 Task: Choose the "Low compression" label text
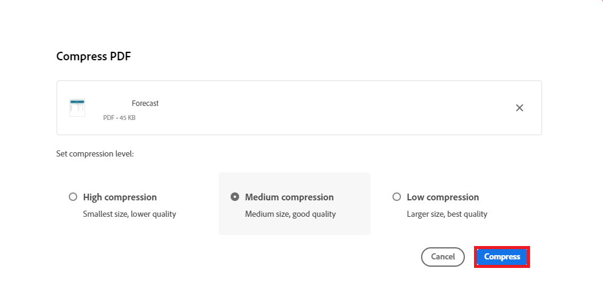[442, 197]
